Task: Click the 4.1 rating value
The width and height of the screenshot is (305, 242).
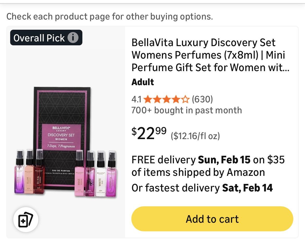Action: pyautogui.click(x=137, y=99)
